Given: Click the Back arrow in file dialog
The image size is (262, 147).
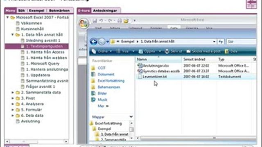Looking at the screenshot, I should point(94,42).
